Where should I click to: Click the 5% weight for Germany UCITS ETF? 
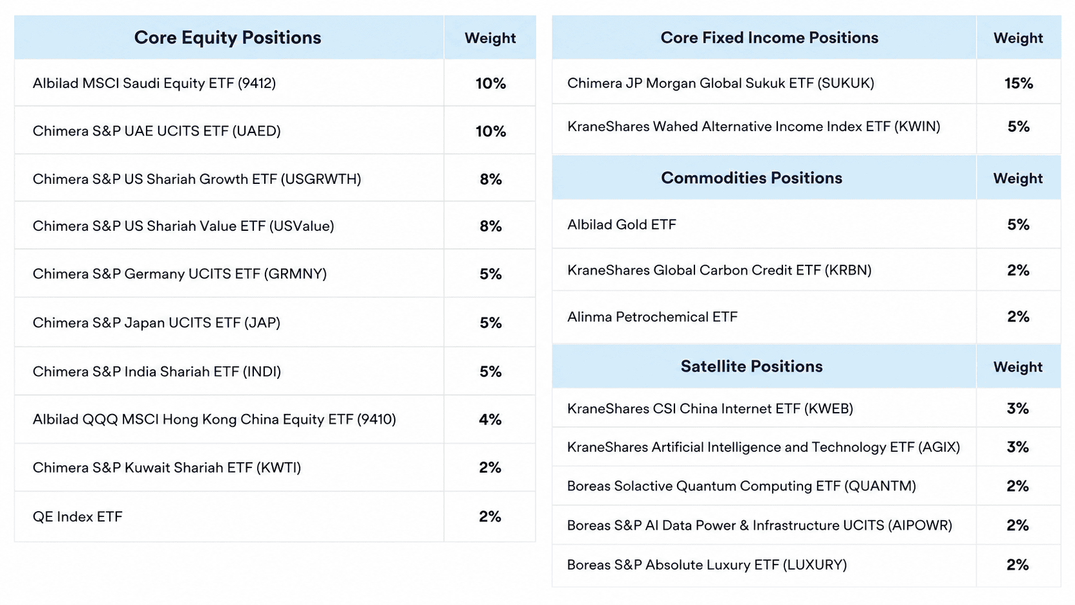tap(491, 274)
